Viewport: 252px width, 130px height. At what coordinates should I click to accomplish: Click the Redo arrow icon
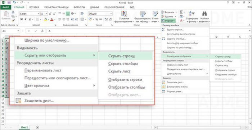click(x=21, y=3)
